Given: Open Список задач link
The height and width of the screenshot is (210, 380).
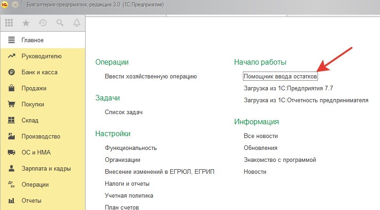Looking at the screenshot, I should pos(124,112).
